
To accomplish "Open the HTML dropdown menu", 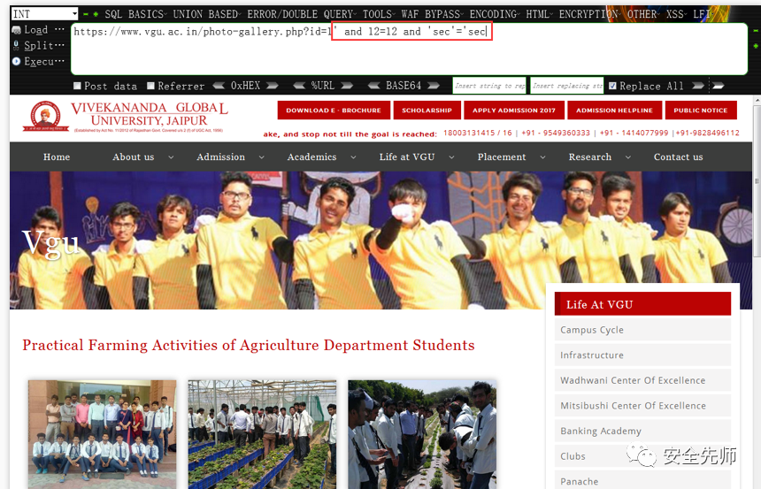I will pos(540,14).
